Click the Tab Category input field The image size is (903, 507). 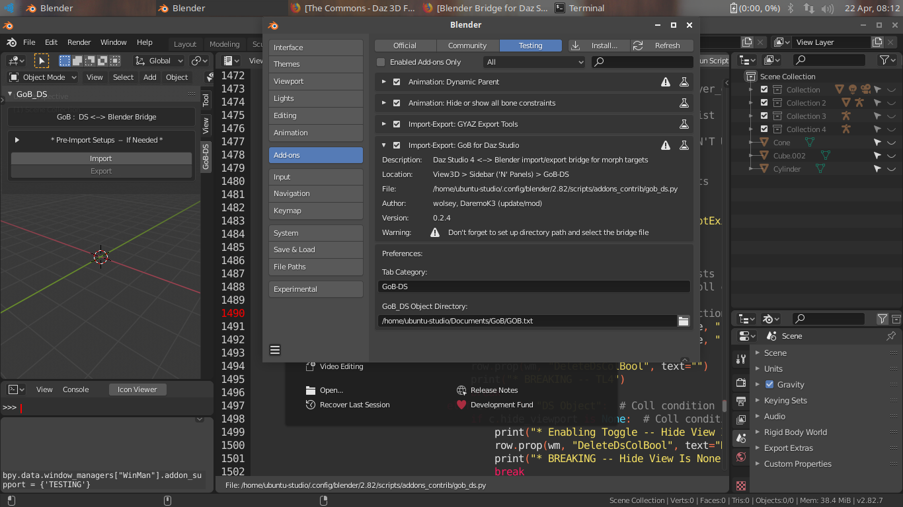point(534,287)
